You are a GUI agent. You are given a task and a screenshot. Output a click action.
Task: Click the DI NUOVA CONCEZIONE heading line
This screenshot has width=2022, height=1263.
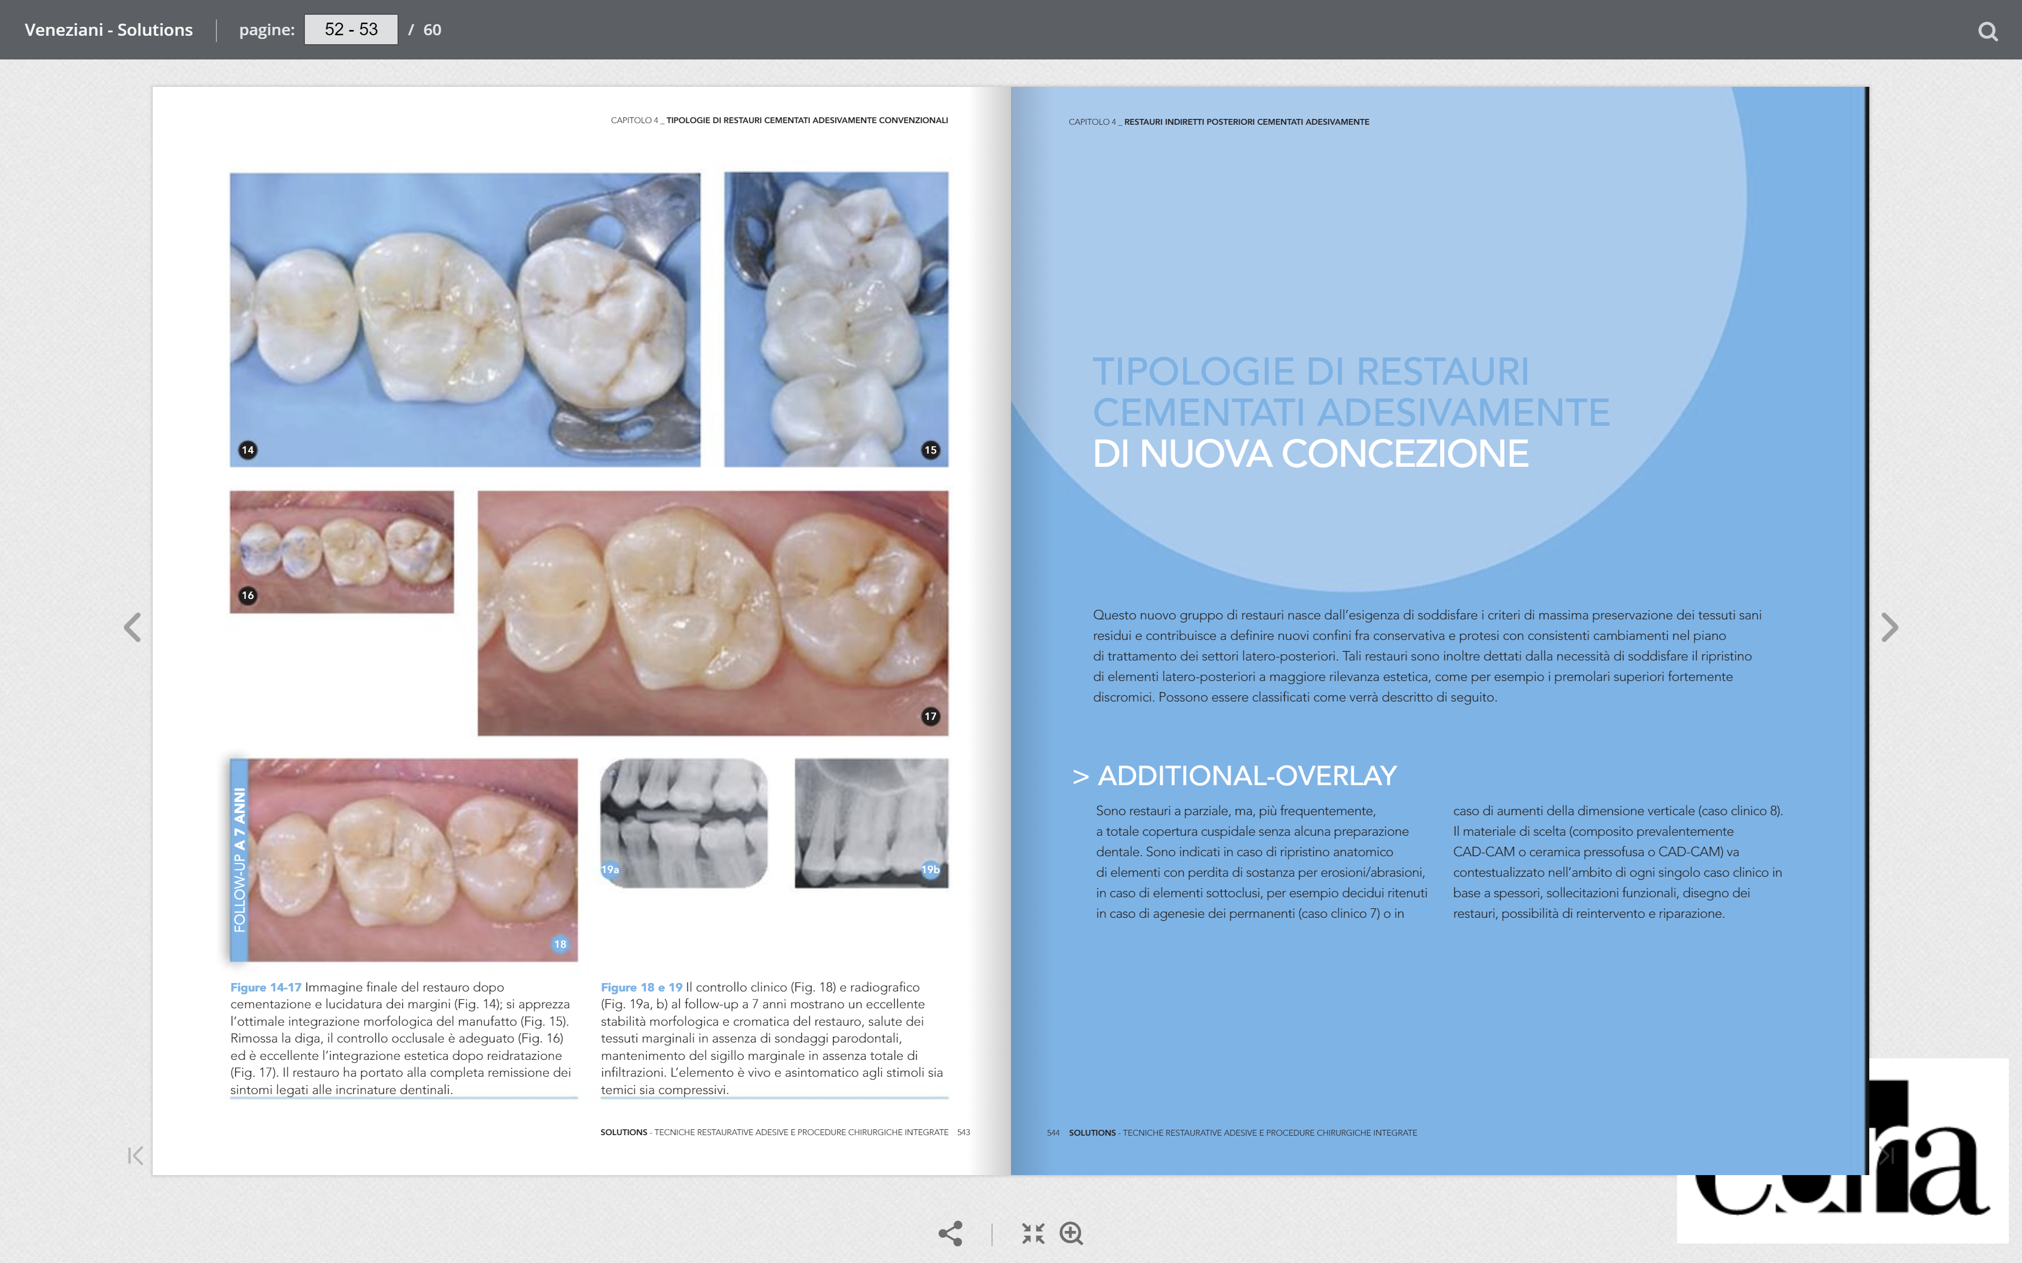click(1310, 454)
